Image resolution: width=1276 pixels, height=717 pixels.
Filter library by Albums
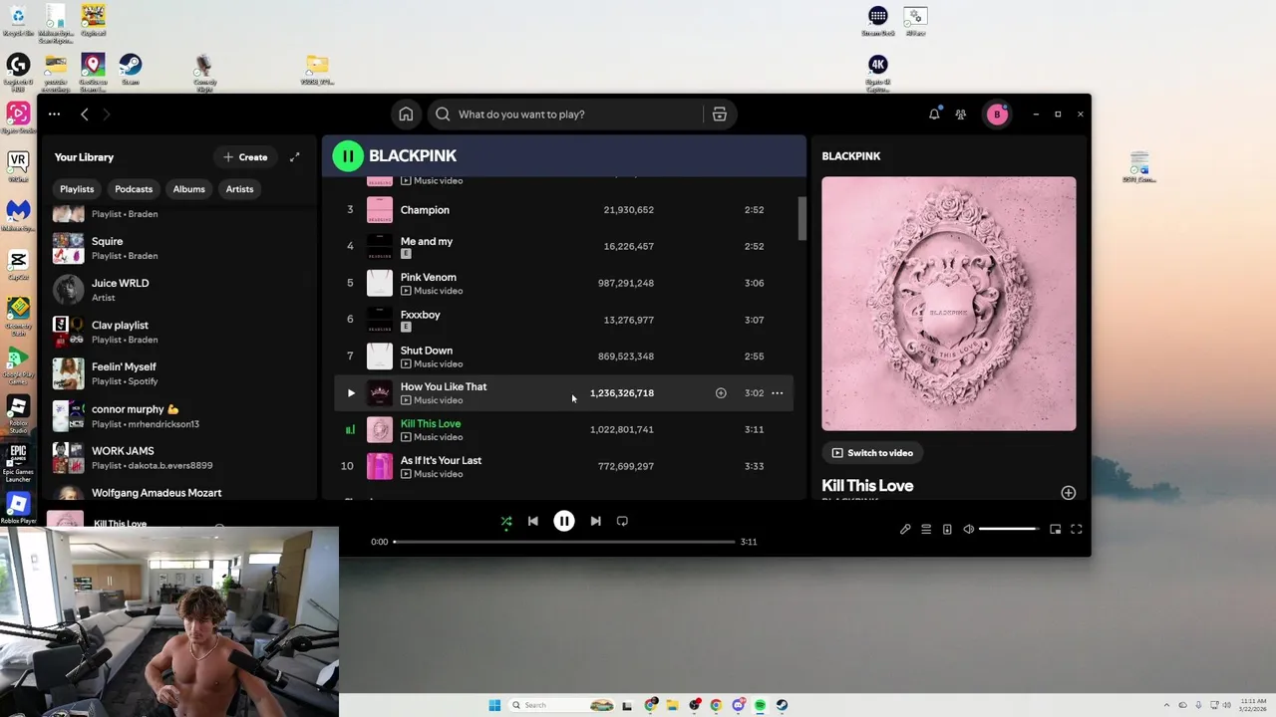pos(188,189)
